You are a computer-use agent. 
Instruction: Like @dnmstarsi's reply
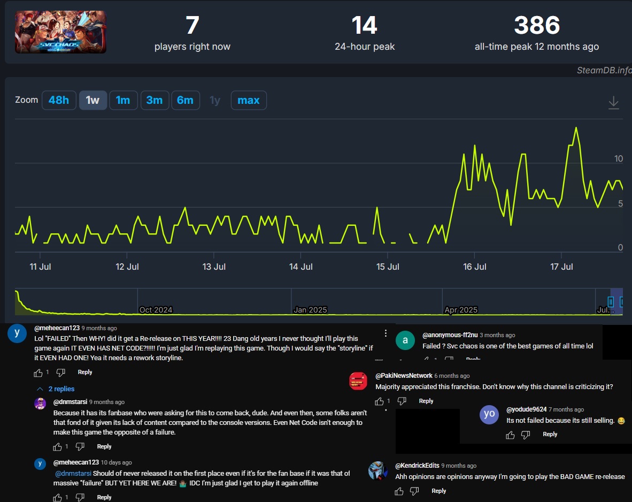point(58,447)
